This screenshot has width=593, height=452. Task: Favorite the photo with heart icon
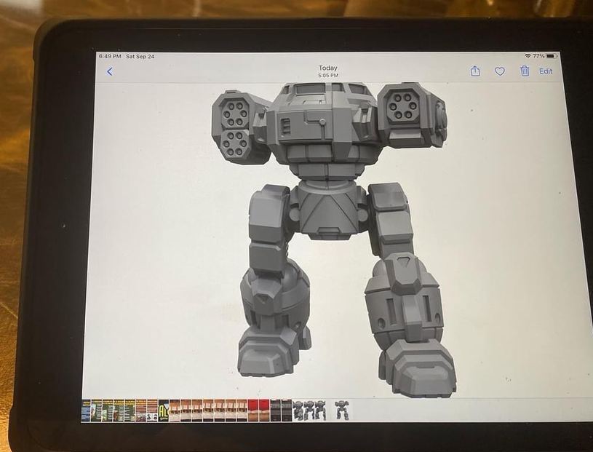(x=499, y=71)
